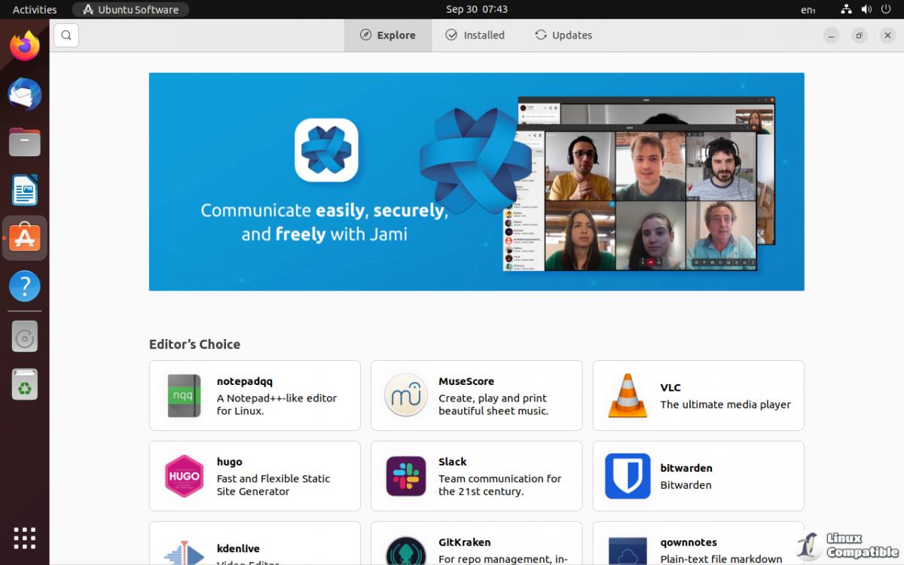
Task: Open the Activities overview
Action: [35, 10]
